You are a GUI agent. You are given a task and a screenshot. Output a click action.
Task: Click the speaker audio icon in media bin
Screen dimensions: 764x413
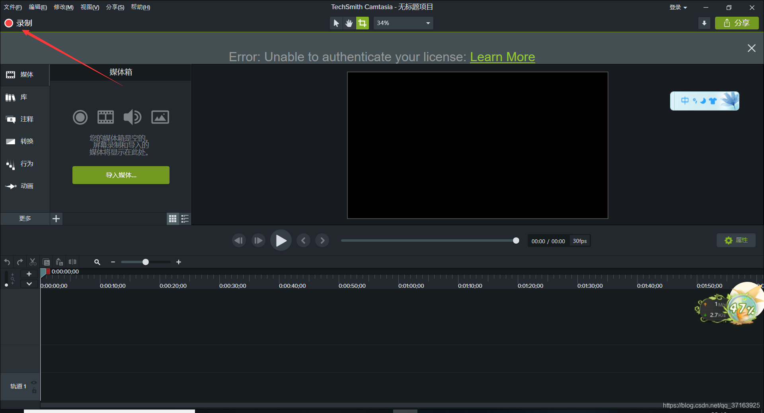pyautogui.click(x=132, y=117)
